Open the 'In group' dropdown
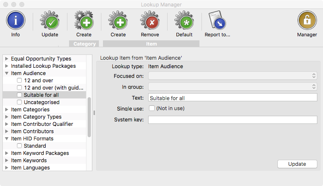Image resolution: width=323 pixels, height=186 pixels. click(x=233, y=87)
